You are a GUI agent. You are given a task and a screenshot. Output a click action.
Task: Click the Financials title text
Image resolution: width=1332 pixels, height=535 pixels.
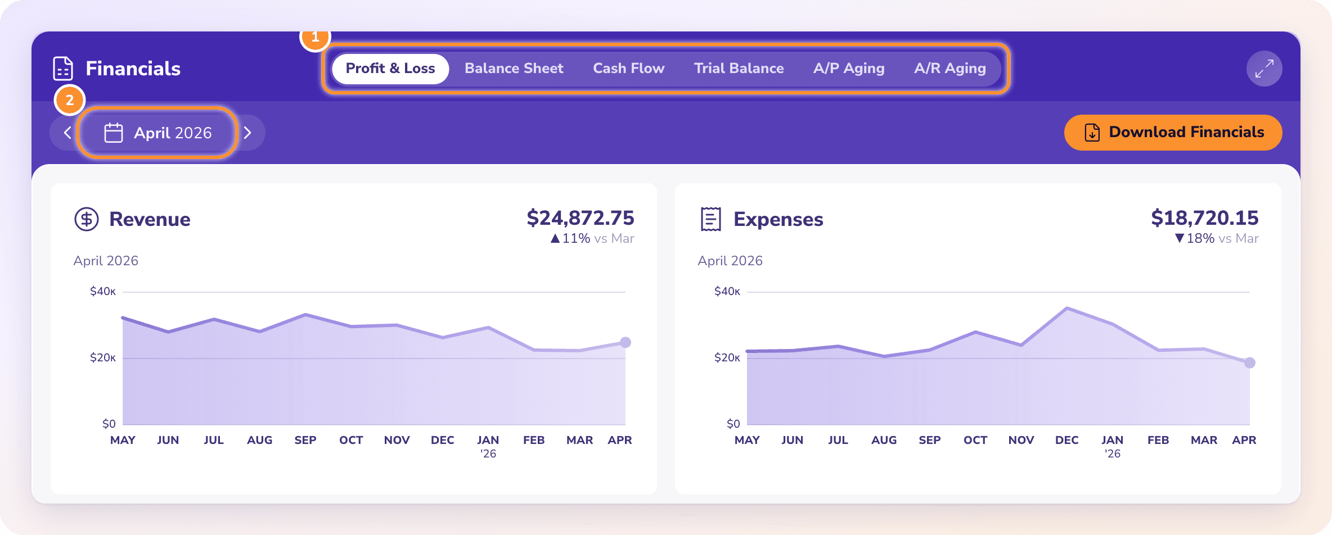(133, 69)
